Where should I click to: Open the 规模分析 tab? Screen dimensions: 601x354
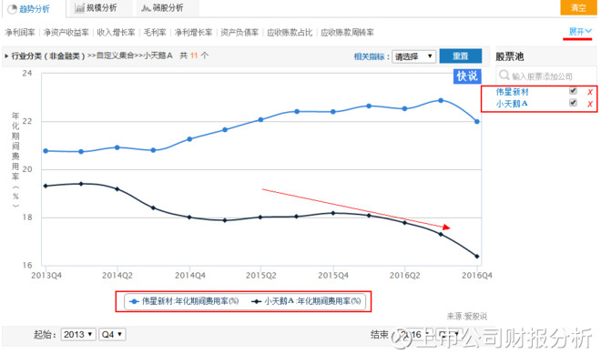[x=100, y=7]
